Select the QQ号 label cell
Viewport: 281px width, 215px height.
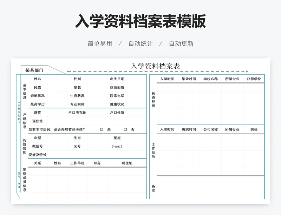point(77,146)
